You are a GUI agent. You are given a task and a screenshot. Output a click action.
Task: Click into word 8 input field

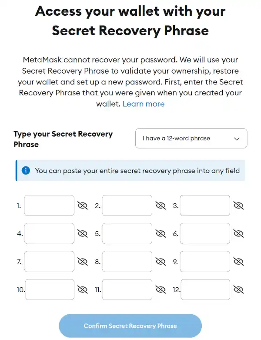pyautogui.click(x=127, y=262)
